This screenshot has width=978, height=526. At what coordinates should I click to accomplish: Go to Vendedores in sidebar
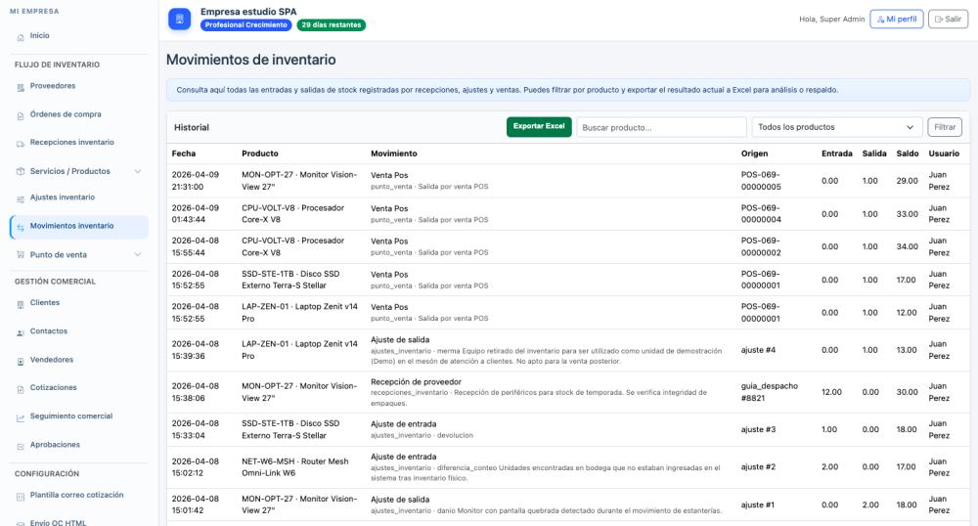point(52,360)
